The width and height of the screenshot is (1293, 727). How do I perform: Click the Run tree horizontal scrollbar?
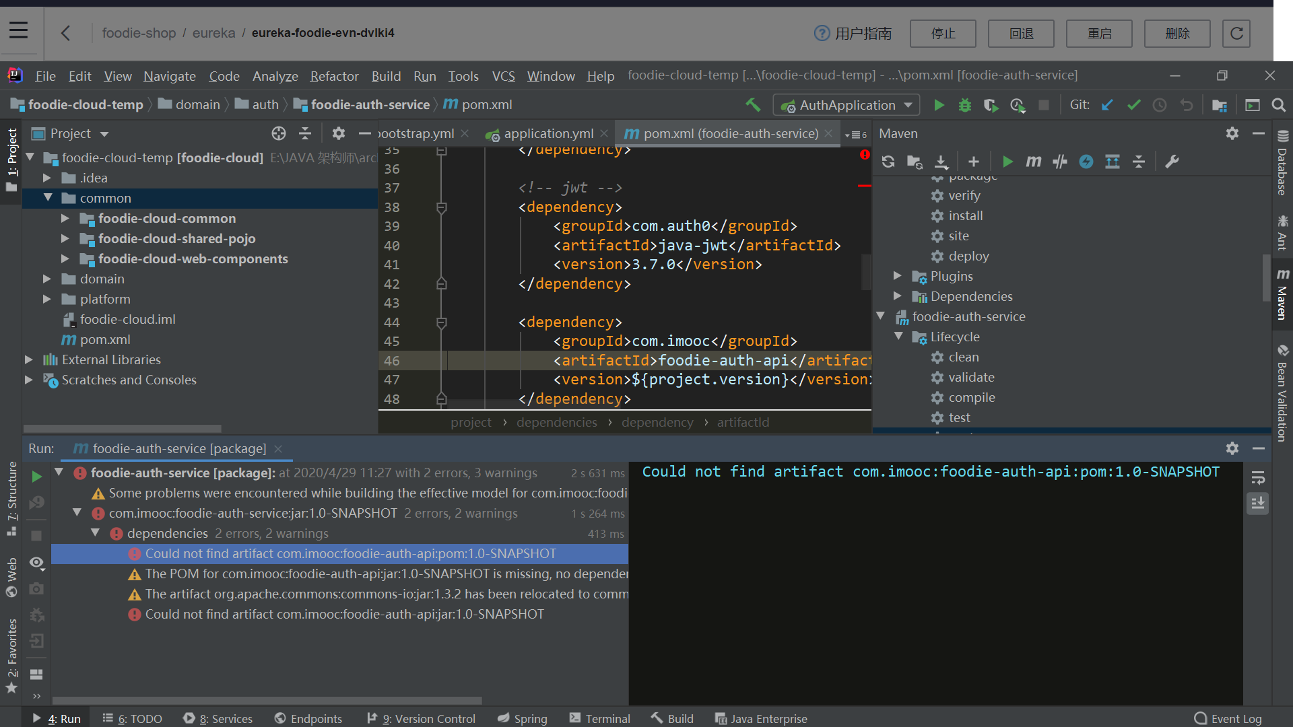click(x=267, y=700)
